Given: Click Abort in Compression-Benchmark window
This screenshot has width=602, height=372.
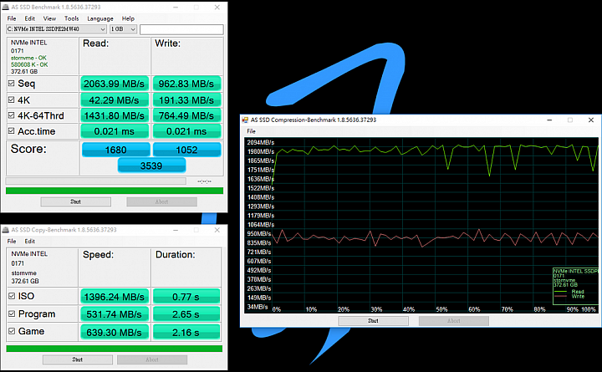Looking at the screenshot, I should (454, 320).
